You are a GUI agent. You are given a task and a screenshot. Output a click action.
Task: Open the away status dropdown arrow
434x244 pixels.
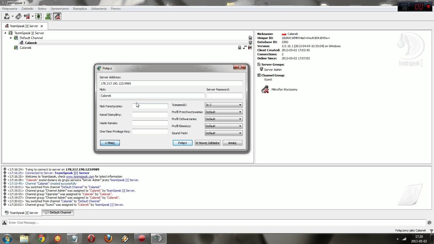tap(33, 16)
